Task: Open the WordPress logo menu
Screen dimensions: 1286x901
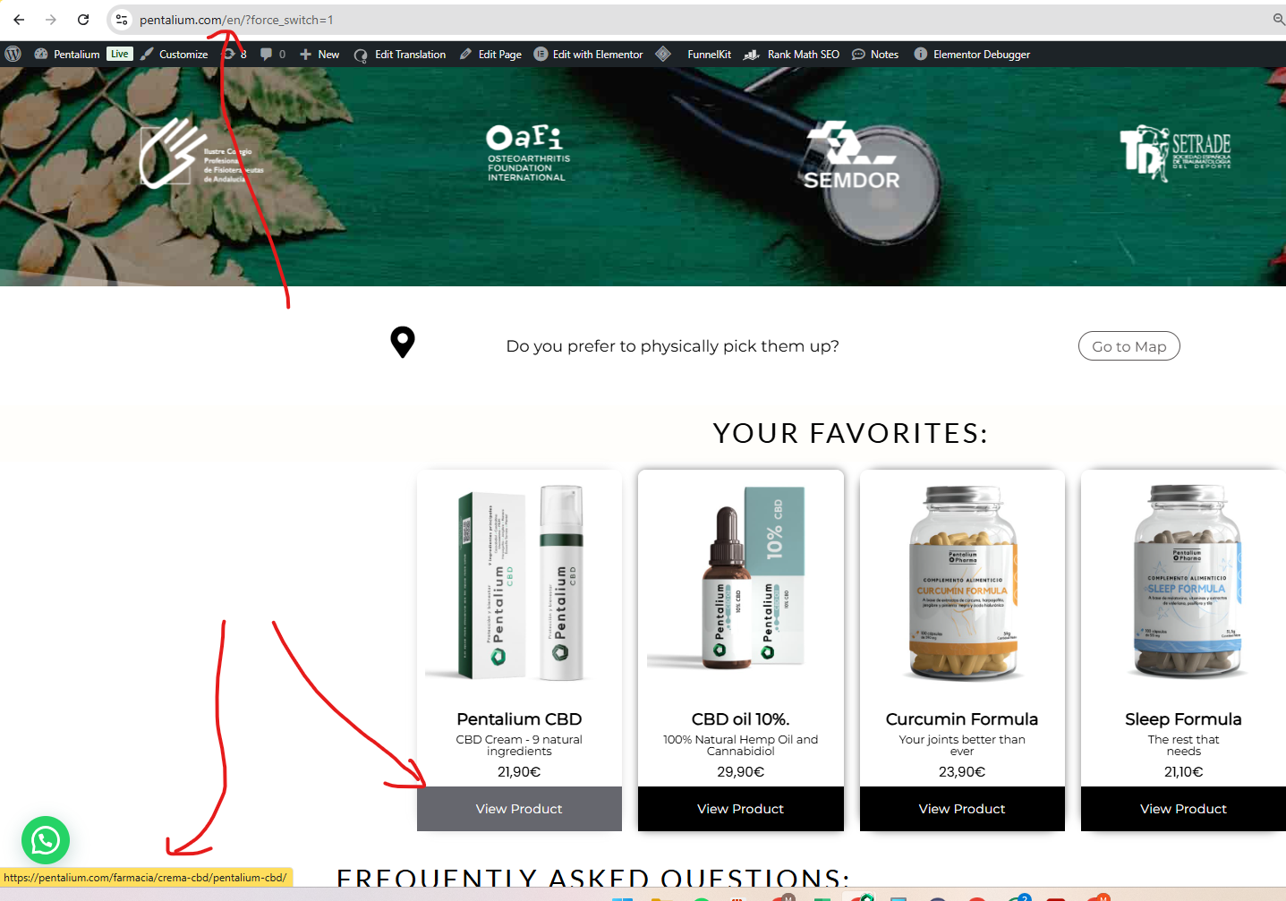Action: 13,54
